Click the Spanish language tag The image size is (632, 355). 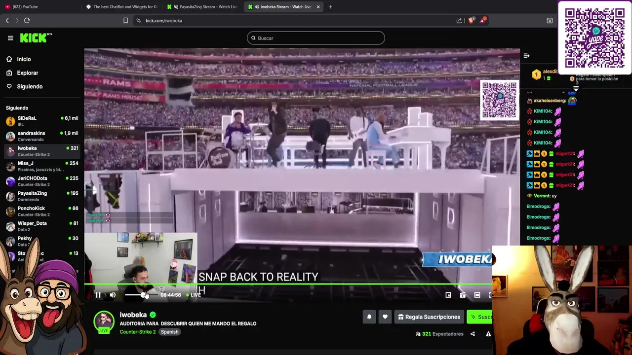169,332
